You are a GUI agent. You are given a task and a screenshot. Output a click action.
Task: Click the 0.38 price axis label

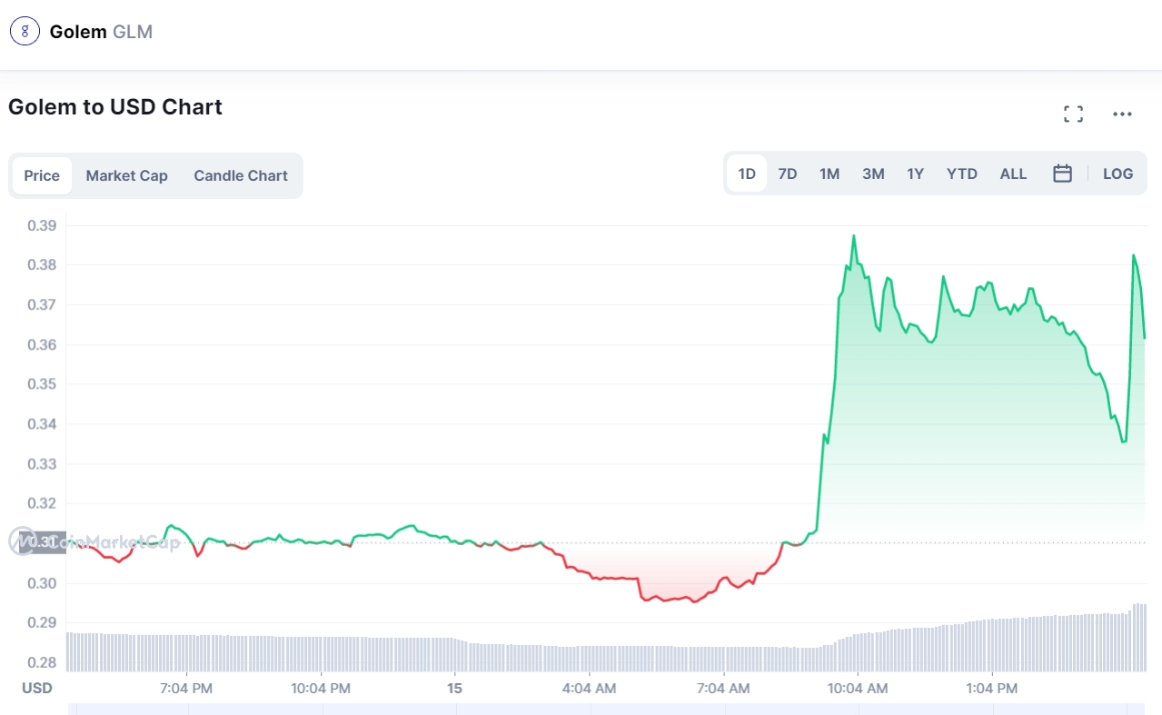(x=42, y=265)
